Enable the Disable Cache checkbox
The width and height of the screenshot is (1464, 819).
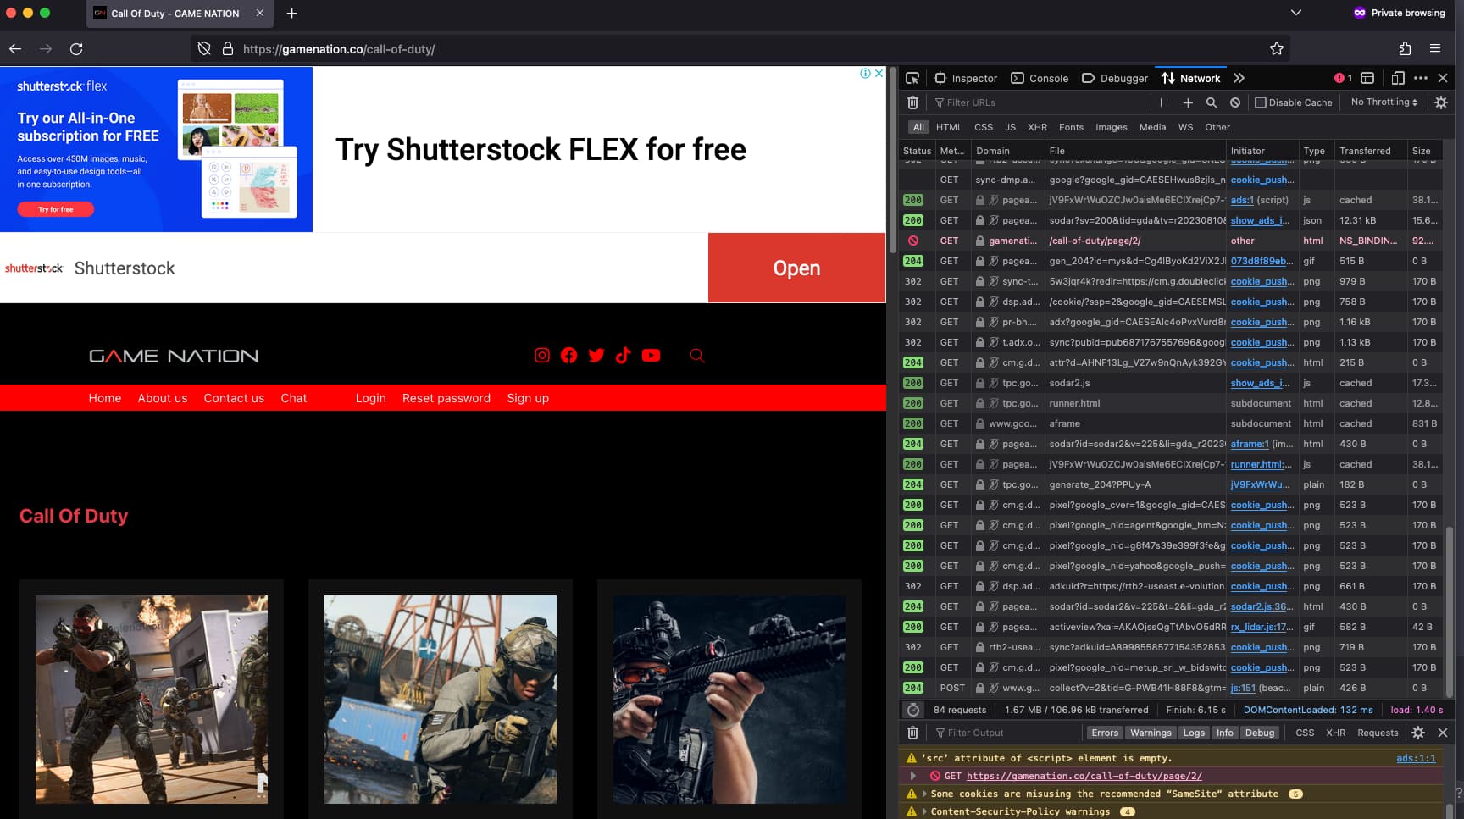click(1261, 102)
